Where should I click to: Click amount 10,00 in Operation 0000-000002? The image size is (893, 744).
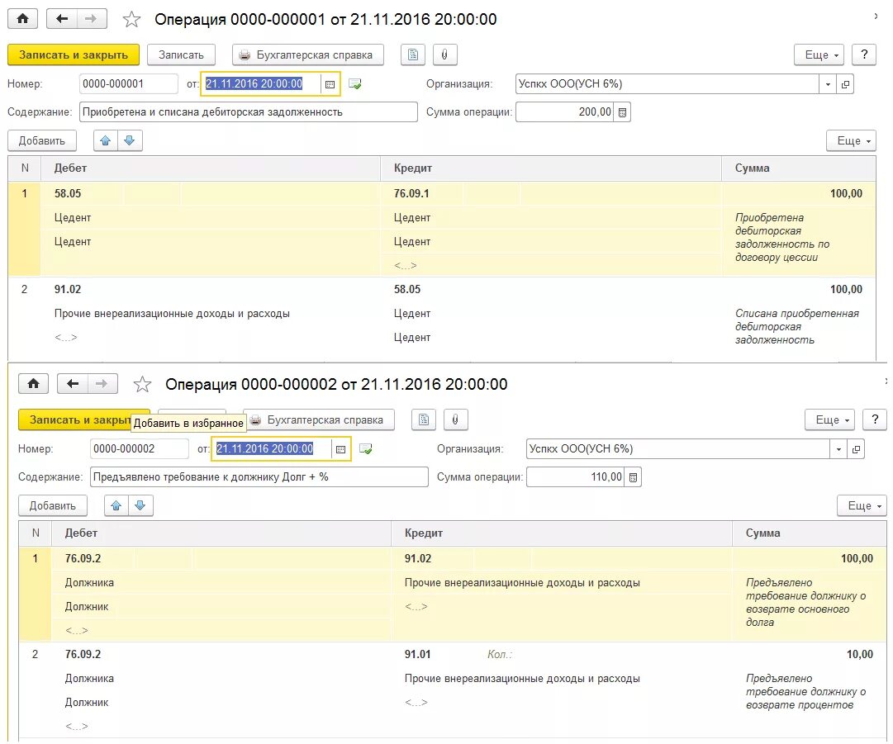tap(859, 654)
